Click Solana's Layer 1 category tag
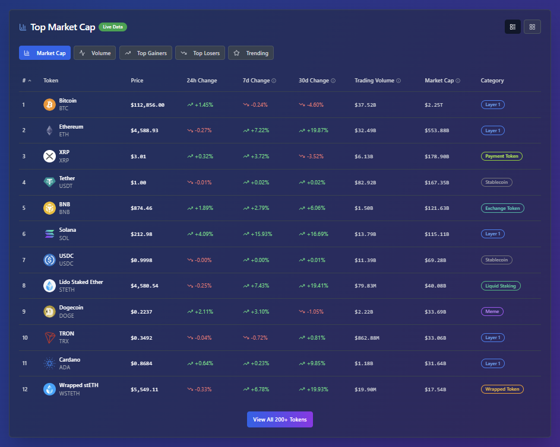This screenshot has height=447, width=560. [492, 234]
